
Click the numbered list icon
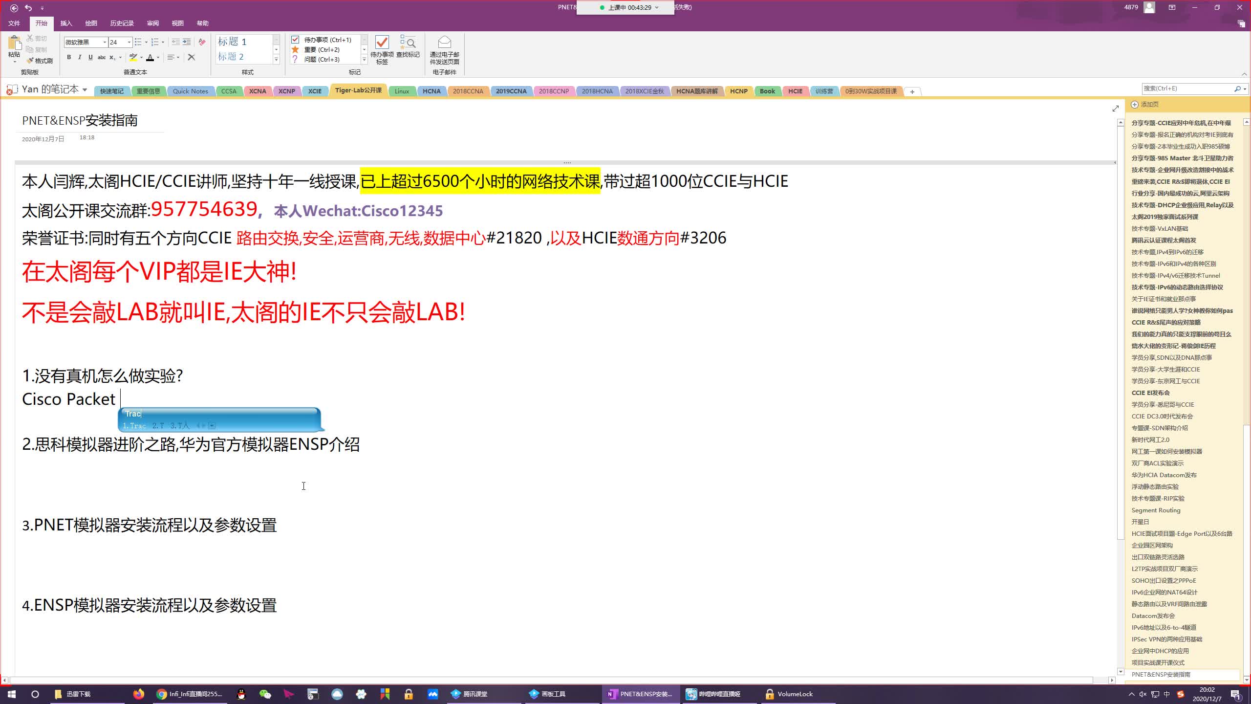155,42
